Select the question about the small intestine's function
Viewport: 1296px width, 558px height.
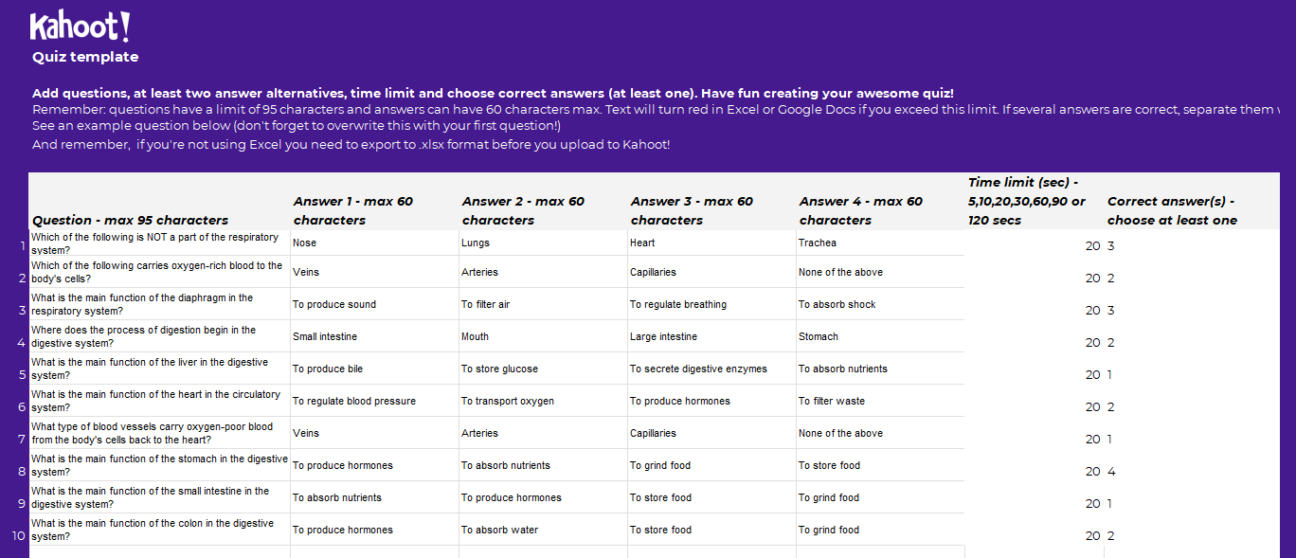[158, 497]
